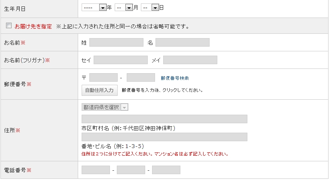
Task: Click the 市区町村名 address field
Action: [x=164, y=119]
